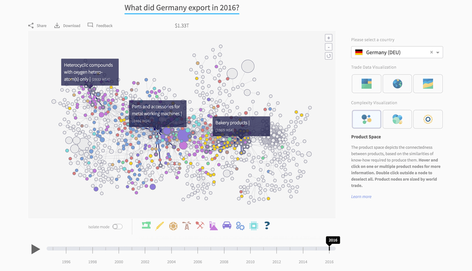Clear the selected country Germany
Screen dimensions: 472x271
pyautogui.click(x=431, y=52)
